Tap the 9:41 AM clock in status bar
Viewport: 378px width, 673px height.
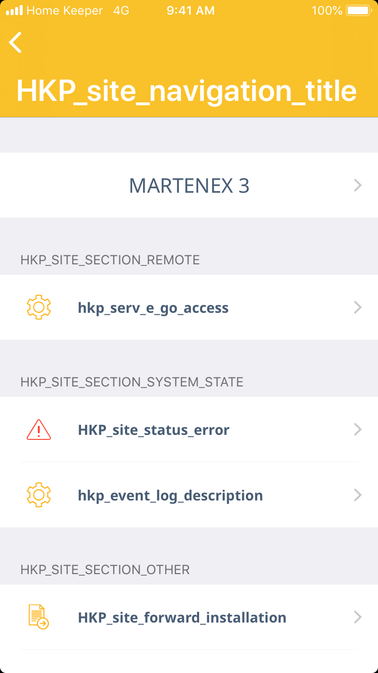pyautogui.click(x=191, y=11)
